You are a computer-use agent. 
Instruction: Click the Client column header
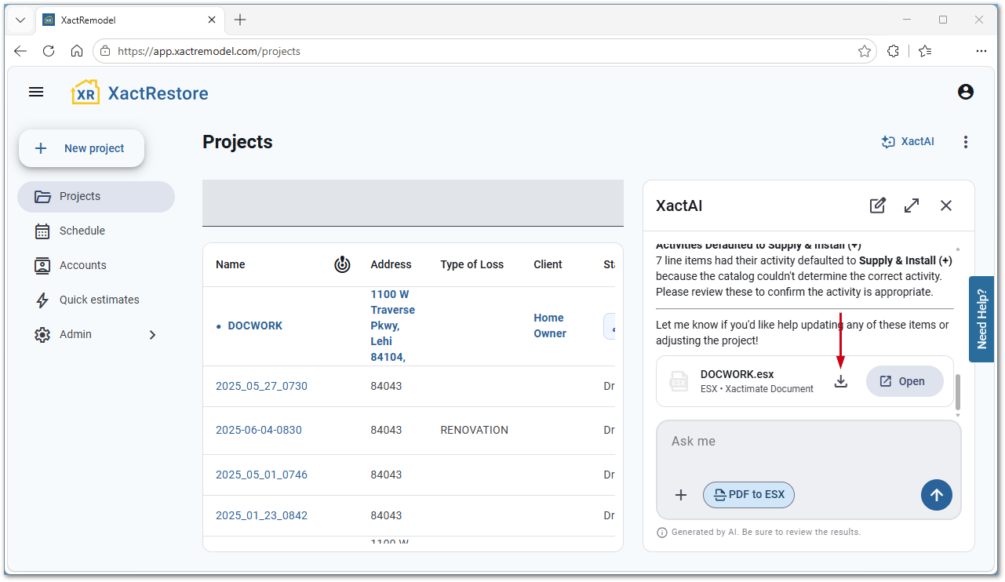click(548, 264)
